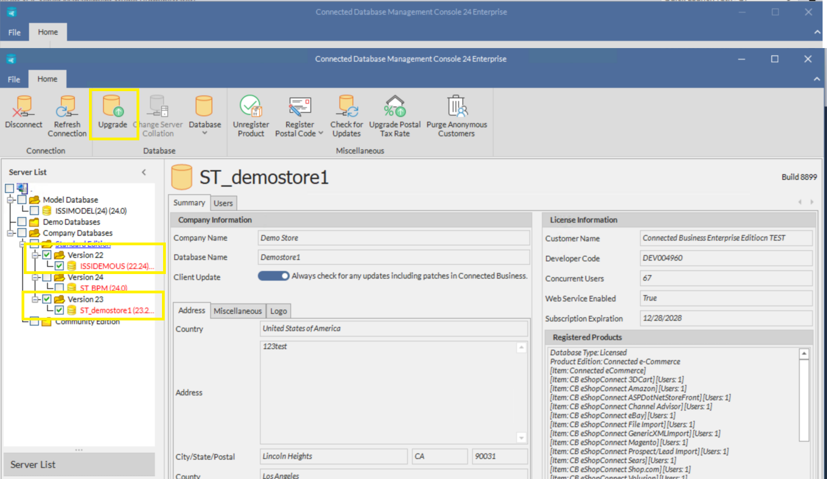Click the Refresh Connection icon
The height and width of the screenshot is (479, 827).
pos(67,107)
